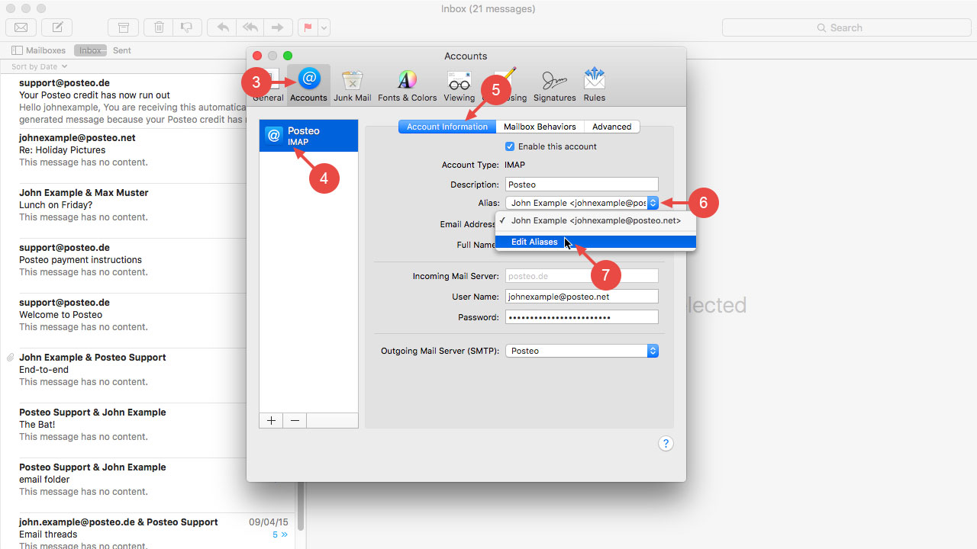Add a new account with the plus button

(271, 420)
